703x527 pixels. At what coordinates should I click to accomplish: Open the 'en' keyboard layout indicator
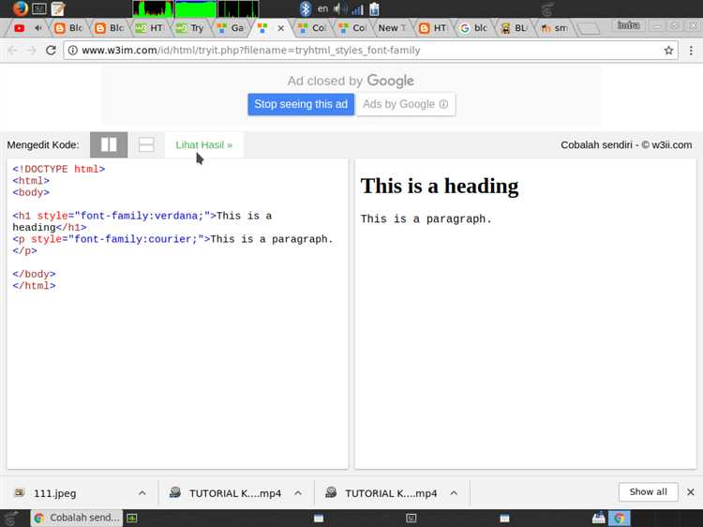point(322,8)
